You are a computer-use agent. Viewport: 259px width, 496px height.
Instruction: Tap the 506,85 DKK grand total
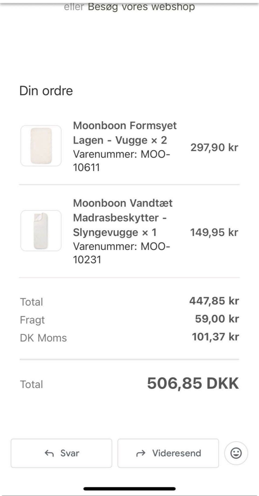(x=193, y=383)
